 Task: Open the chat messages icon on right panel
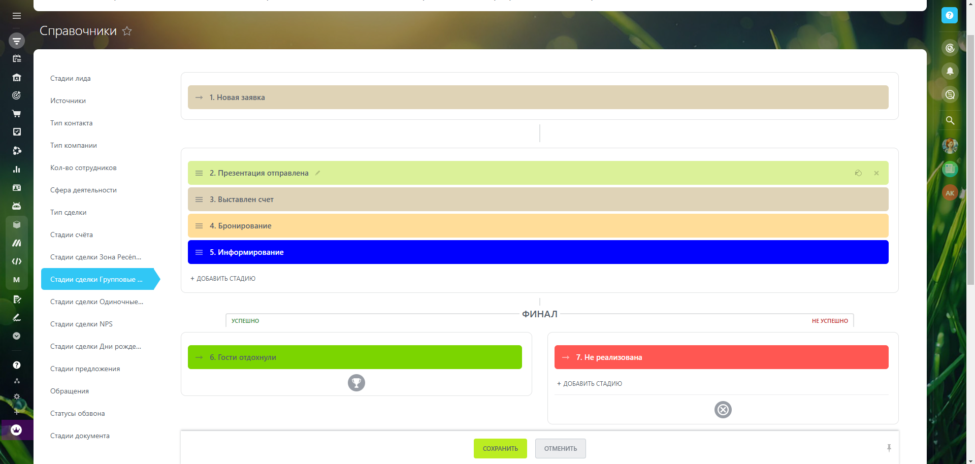(950, 94)
